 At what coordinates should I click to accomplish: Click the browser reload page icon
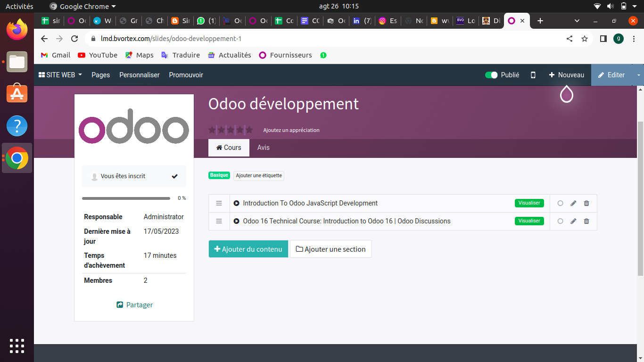(x=74, y=39)
